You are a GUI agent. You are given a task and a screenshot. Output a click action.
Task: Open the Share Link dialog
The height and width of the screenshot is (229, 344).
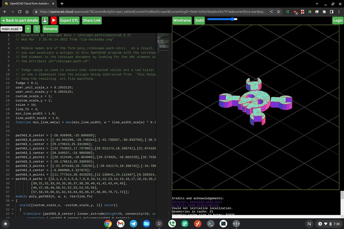[91, 20]
